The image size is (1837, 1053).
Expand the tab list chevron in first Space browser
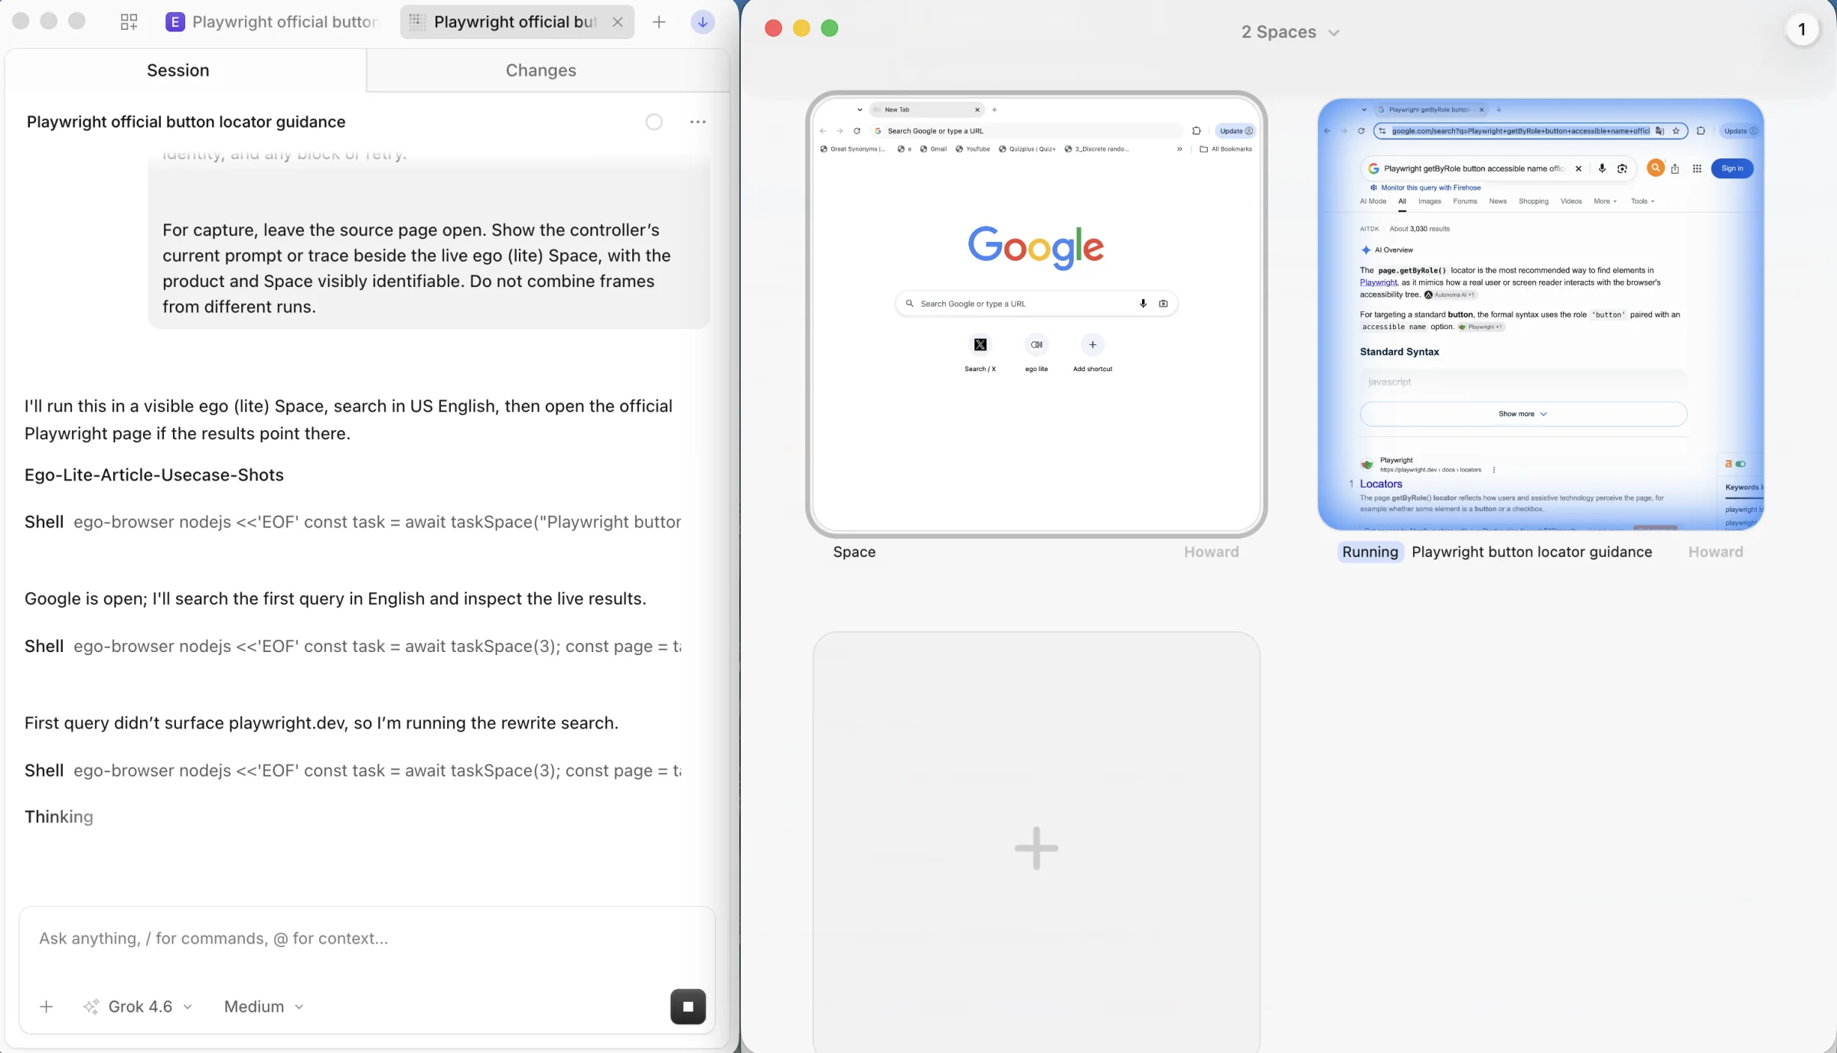(x=860, y=109)
